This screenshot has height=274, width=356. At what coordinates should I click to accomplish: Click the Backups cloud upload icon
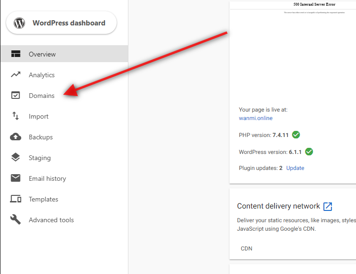(x=16, y=137)
